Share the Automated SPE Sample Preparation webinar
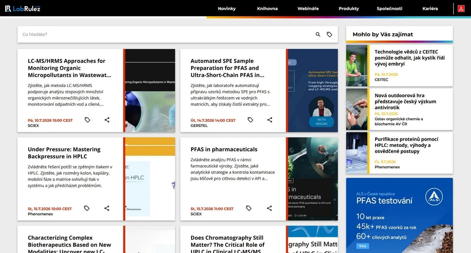This screenshot has width=471, height=253. 270,120
